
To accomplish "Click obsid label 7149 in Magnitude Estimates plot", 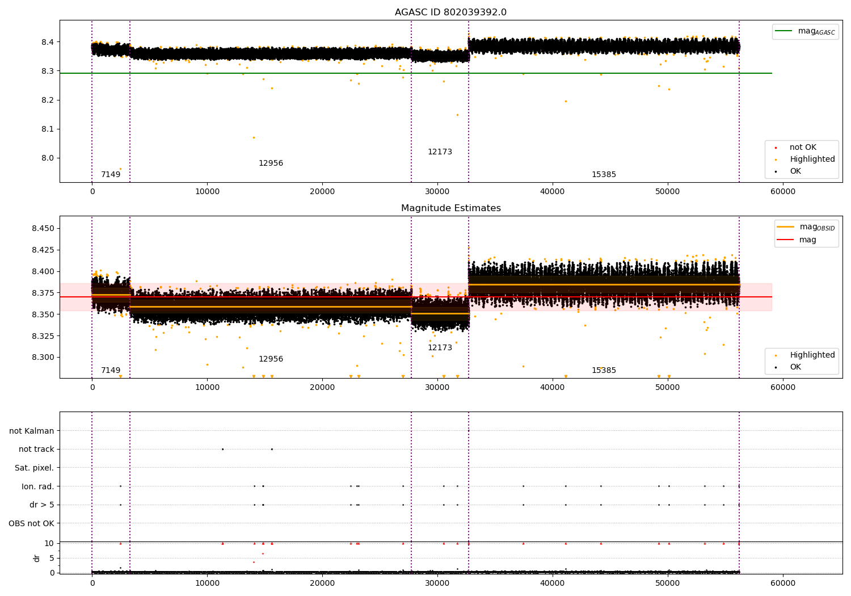I will (x=111, y=371).
